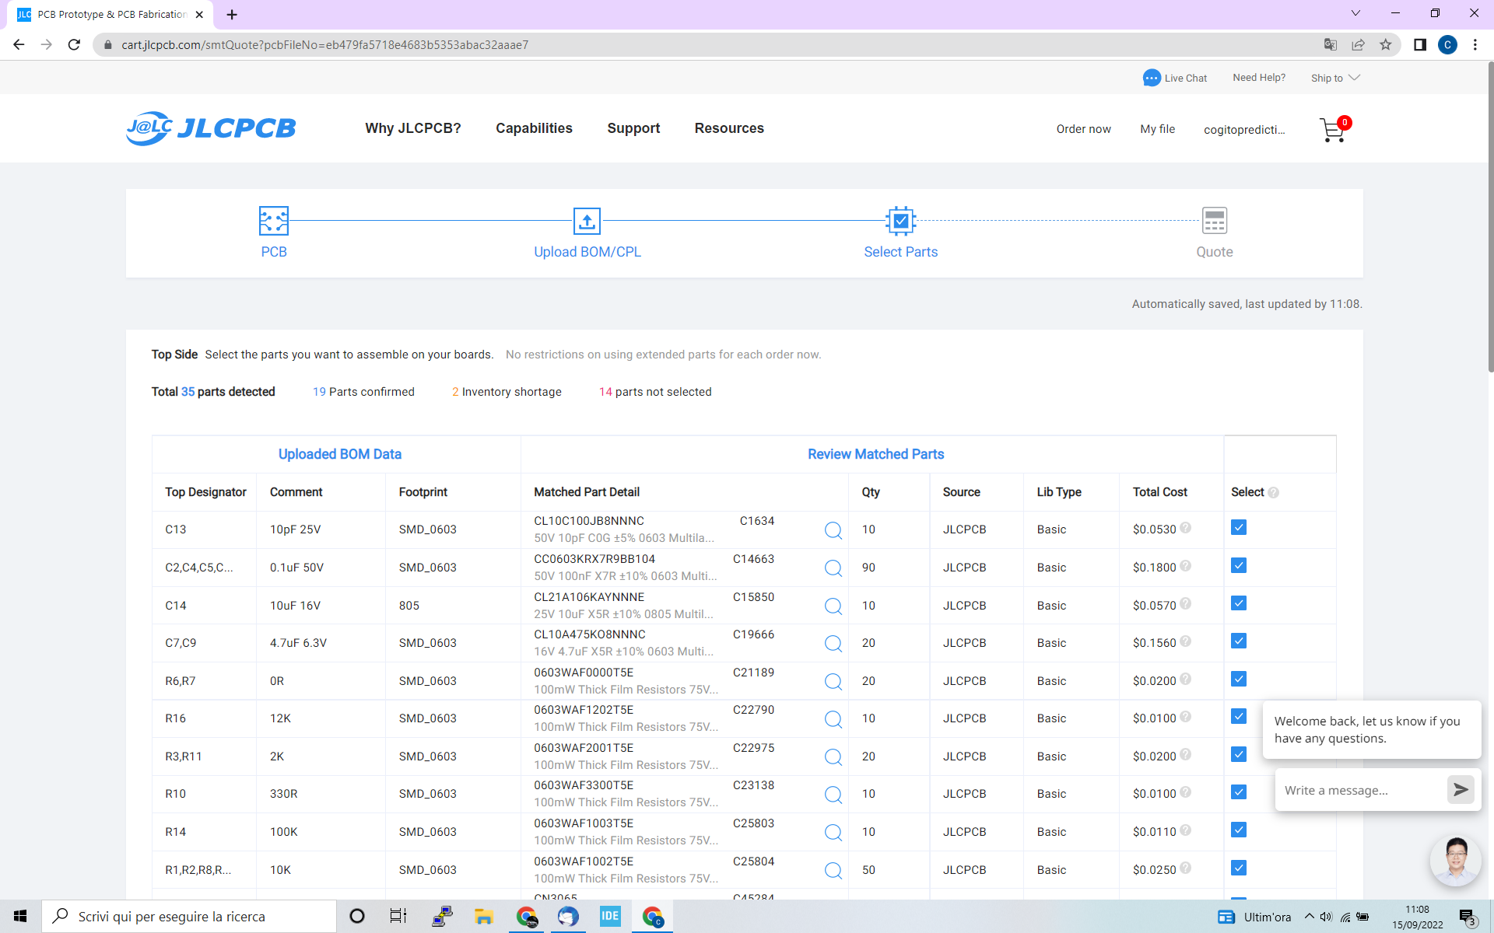Open the Capabilities menu
The width and height of the screenshot is (1494, 933).
[x=534, y=128]
